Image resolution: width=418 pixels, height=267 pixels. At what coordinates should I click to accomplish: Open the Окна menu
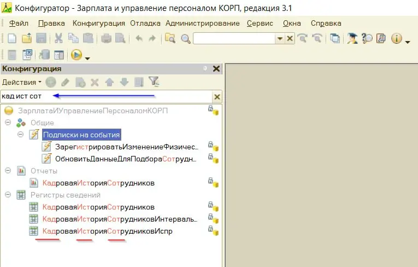292,24
